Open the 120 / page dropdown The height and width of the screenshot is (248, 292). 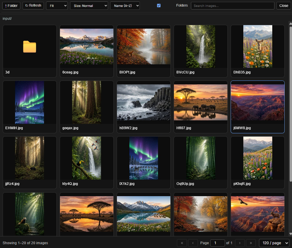(x=274, y=243)
